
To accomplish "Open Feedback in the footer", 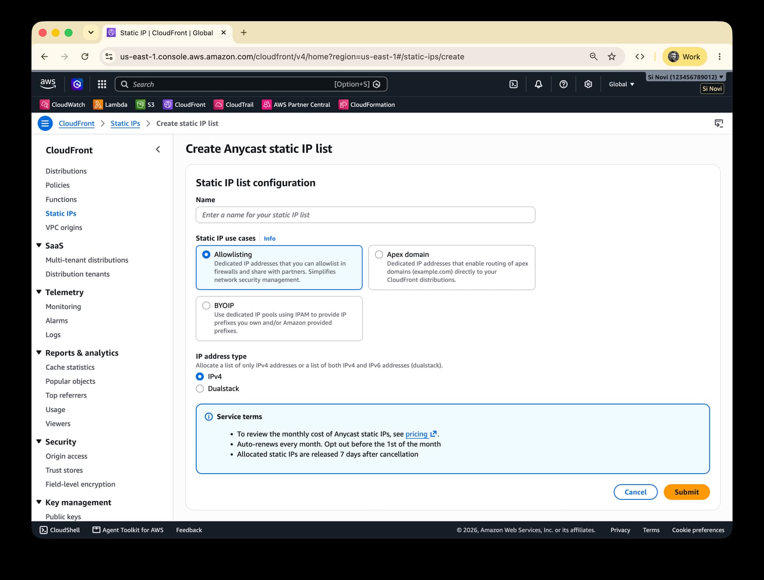I will point(189,530).
